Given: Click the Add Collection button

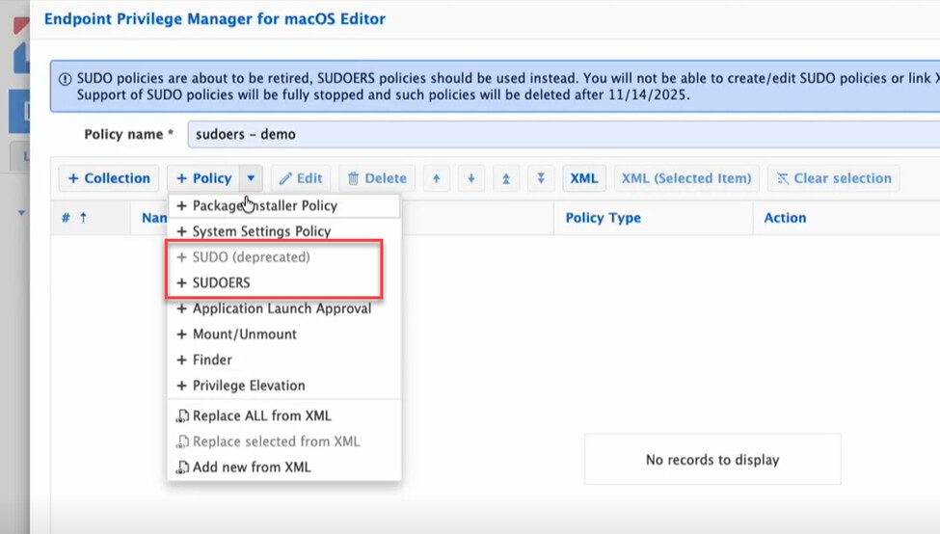Looking at the screenshot, I should [x=109, y=178].
